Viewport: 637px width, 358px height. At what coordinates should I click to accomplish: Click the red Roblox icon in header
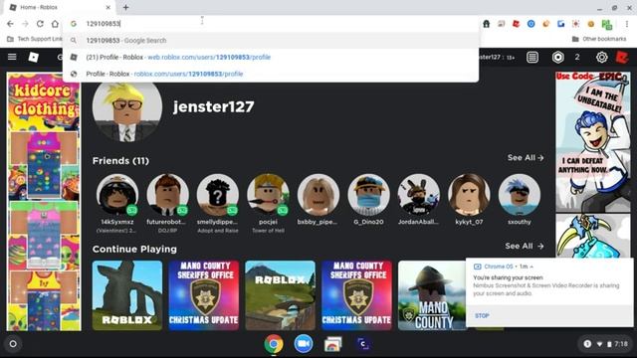(x=622, y=58)
